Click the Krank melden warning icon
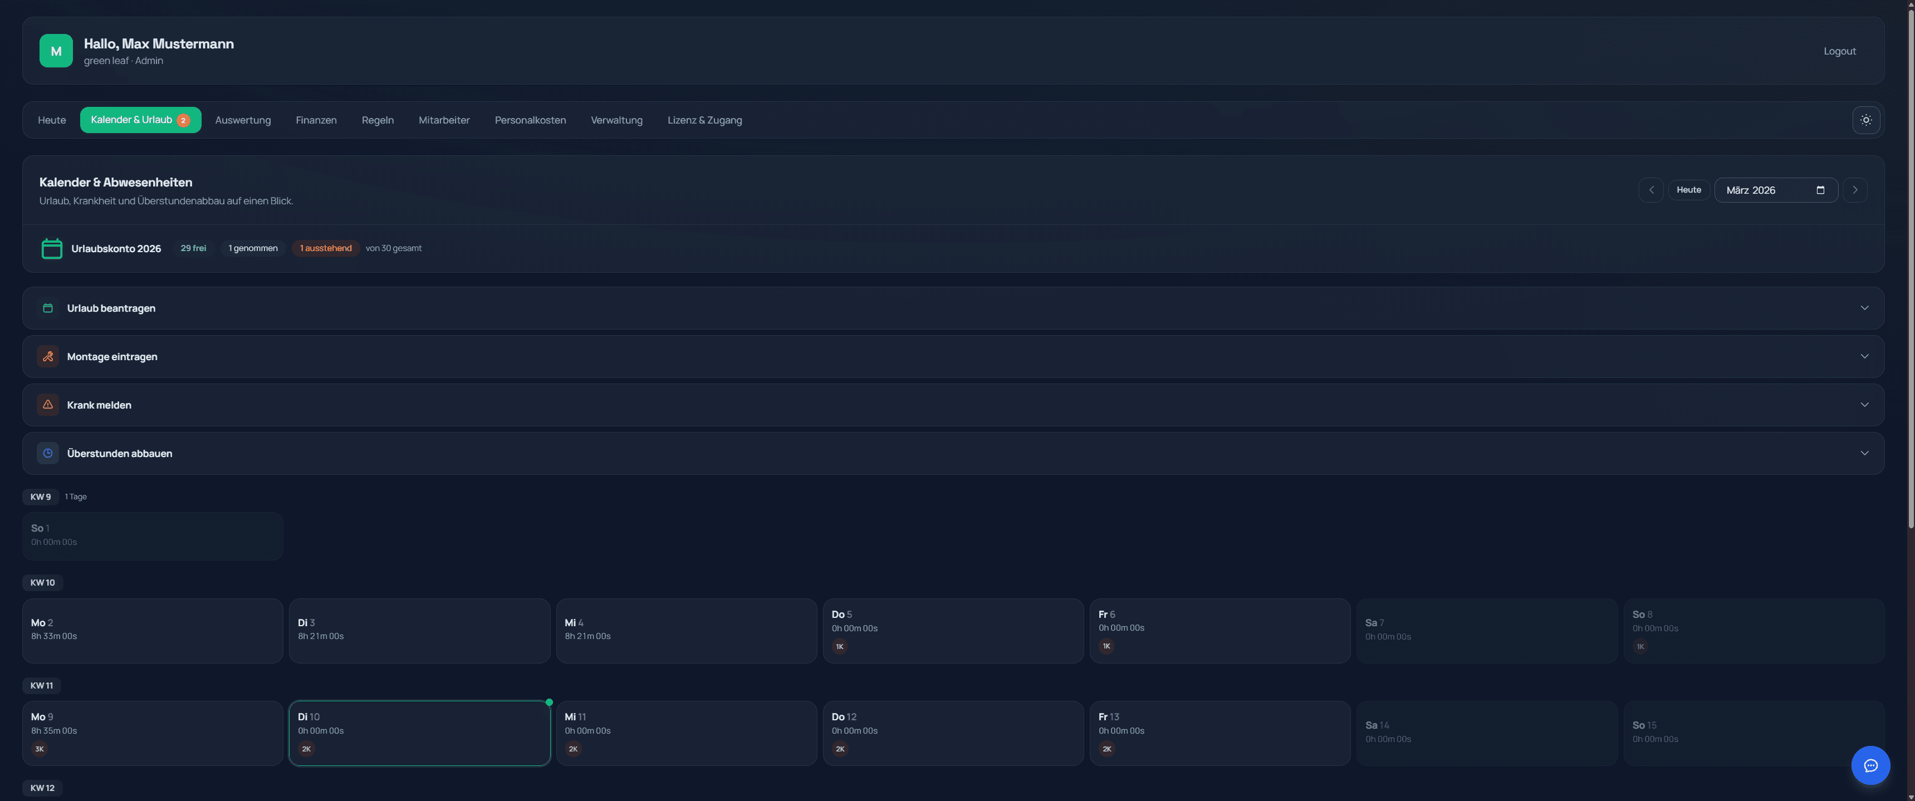1915x801 pixels. point(47,404)
